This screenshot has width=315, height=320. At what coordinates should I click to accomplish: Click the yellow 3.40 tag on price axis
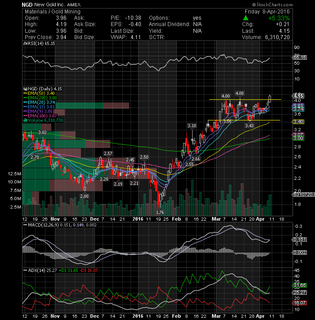[x=298, y=122]
